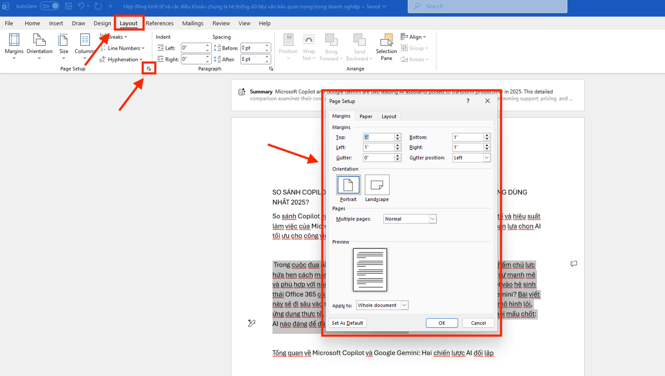Switch to the References ribbon tab
Viewport: 665px width, 376px height.
(160, 23)
